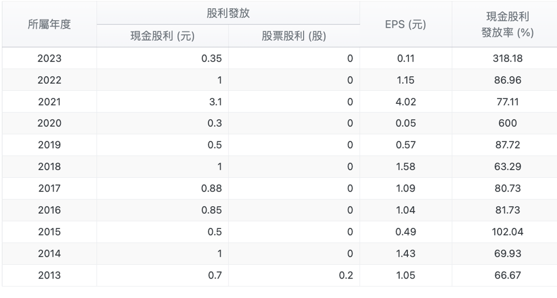Click the EPS (元) column header
Viewport: 557px width, 298px height.
point(406,24)
